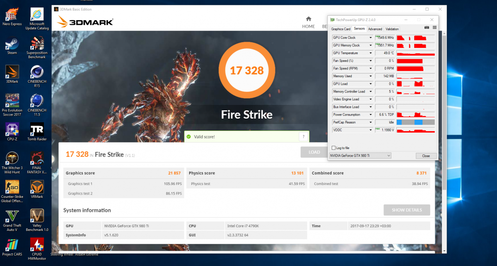Click the valid score help question mark
This screenshot has height=266, width=497.
[x=303, y=136]
